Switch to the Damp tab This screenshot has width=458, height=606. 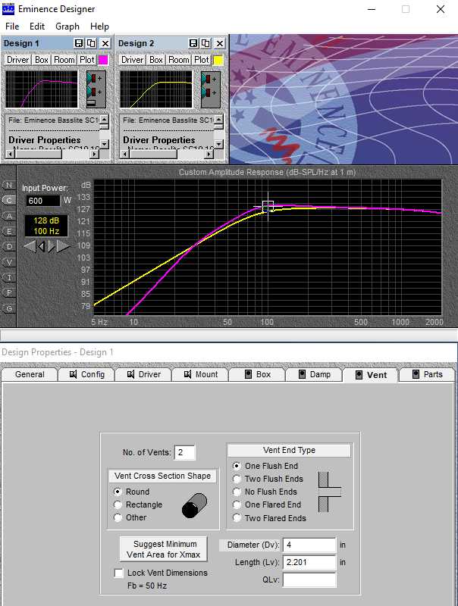pos(314,374)
